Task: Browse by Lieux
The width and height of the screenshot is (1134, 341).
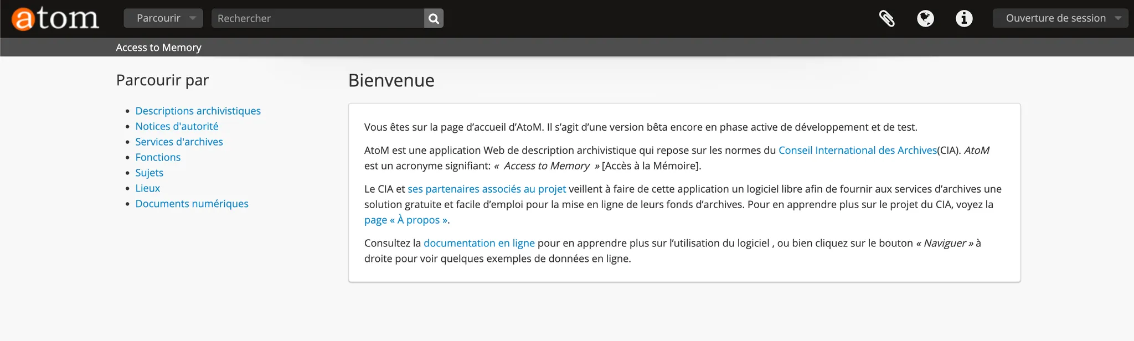Action: point(147,188)
